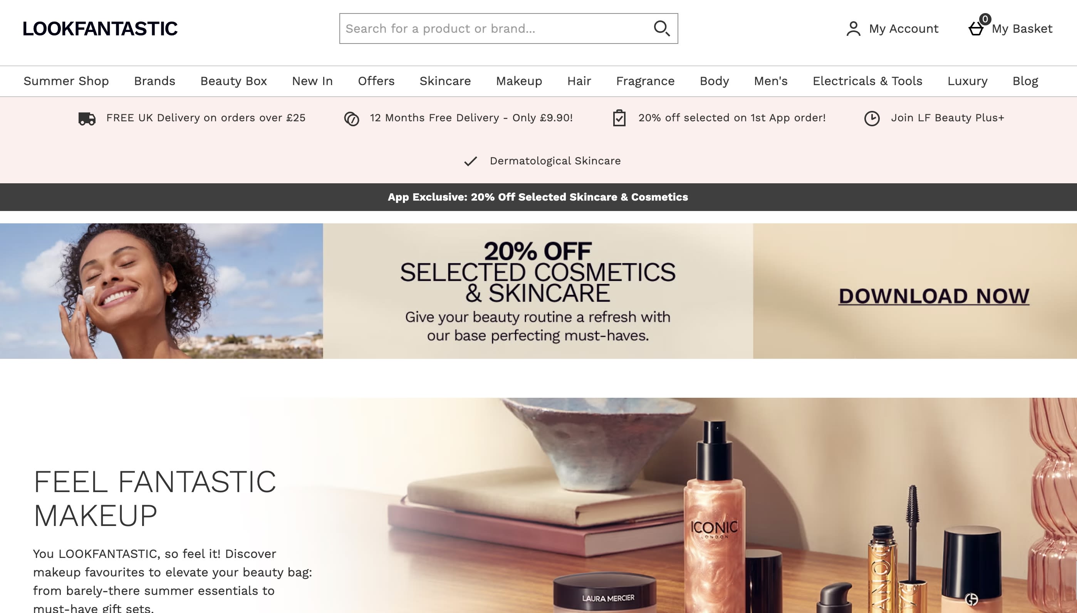
Task: Click the LOOKFANTASTIC logo
Action: 100,28
